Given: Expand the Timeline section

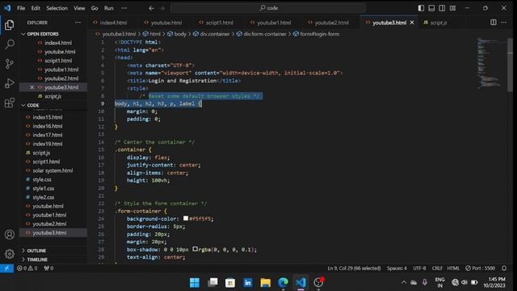Looking at the screenshot, I should pyautogui.click(x=37, y=259).
